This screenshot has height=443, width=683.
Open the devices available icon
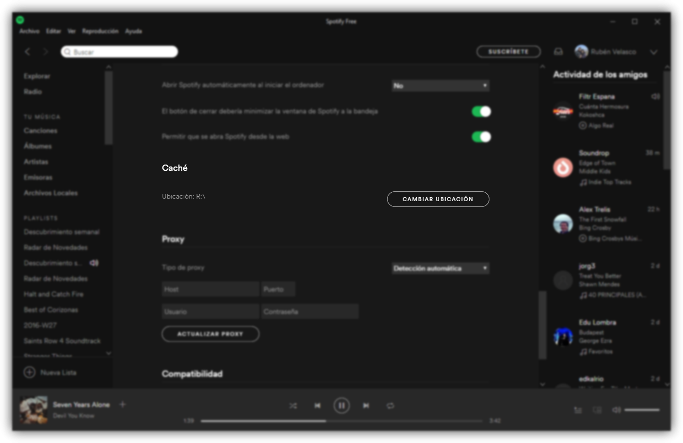click(x=597, y=410)
